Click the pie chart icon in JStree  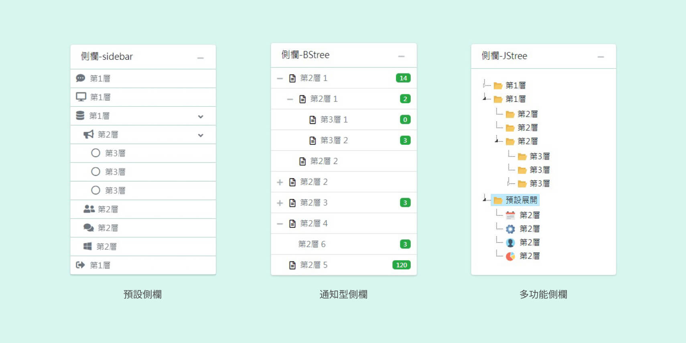510,256
